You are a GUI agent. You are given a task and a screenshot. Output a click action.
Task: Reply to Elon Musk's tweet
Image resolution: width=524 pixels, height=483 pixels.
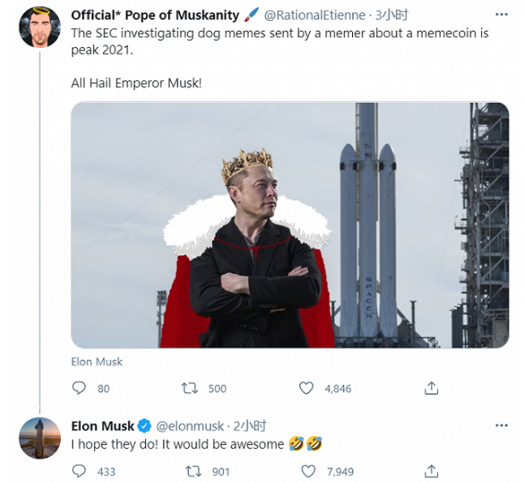(x=79, y=471)
